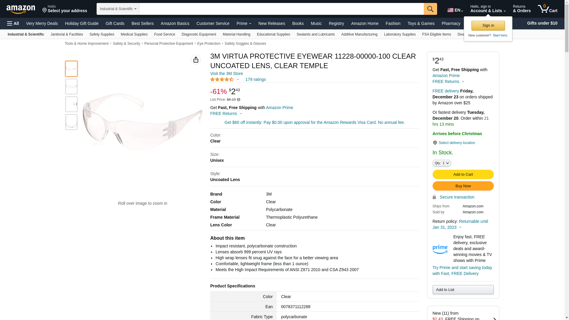The width and height of the screenshot is (569, 320).
Task: Open the Safety Supplies subnav tab
Action: pyautogui.click(x=102, y=34)
